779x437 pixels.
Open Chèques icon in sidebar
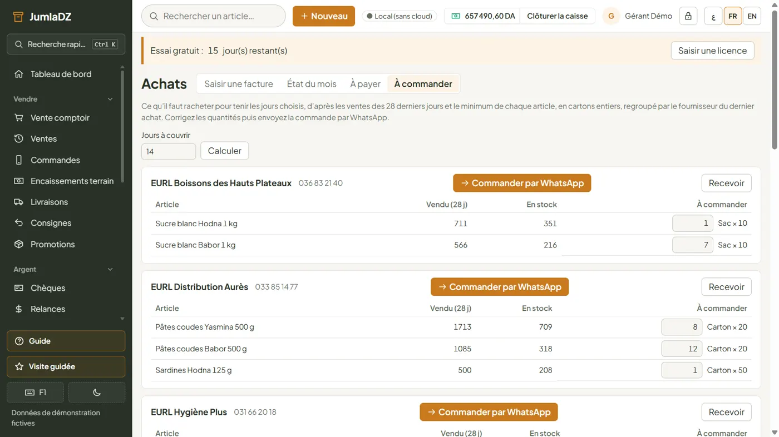pyautogui.click(x=19, y=288)
